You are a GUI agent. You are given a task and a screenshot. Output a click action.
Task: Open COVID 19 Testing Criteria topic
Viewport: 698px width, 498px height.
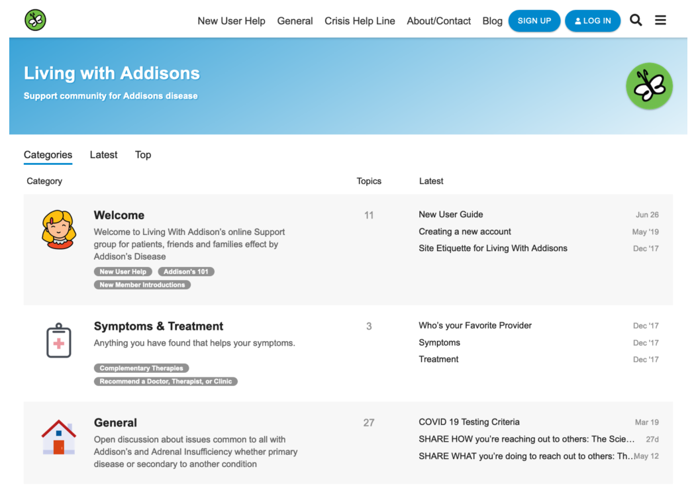[x=469, y=422]
